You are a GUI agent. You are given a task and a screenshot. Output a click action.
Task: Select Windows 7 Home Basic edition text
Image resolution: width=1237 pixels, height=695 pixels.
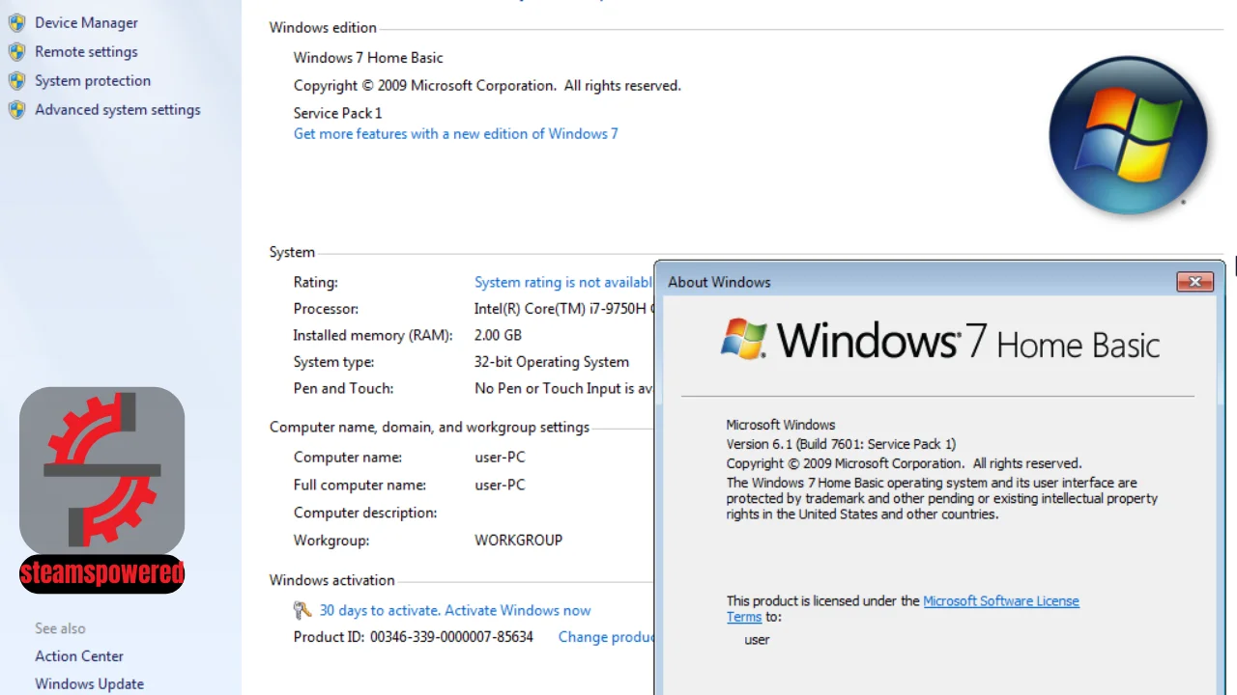pyautogui.click(x=368, y=57)
